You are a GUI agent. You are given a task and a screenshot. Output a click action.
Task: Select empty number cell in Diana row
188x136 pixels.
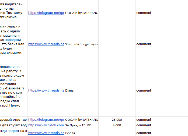117,90
